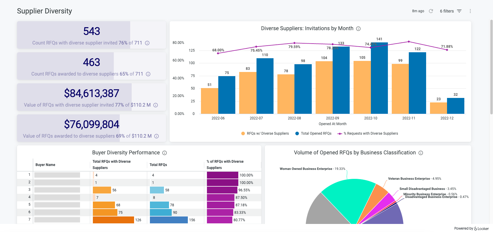This screenshot has height=232, width=493.
Task: Show info for 543 RFQs invited tile
Action: [x=147, y=43]
